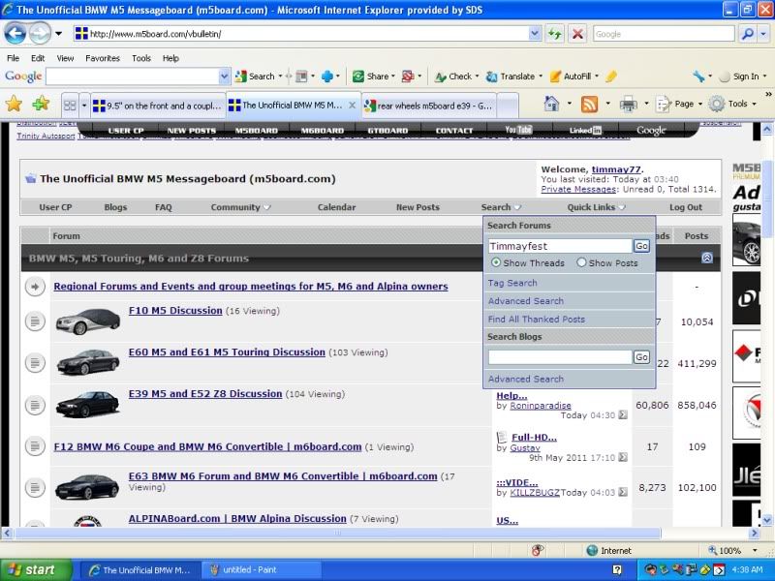775x581 pixels.
Task: Click the AutoFill toolbar button
Action: (x=571, y=76)
